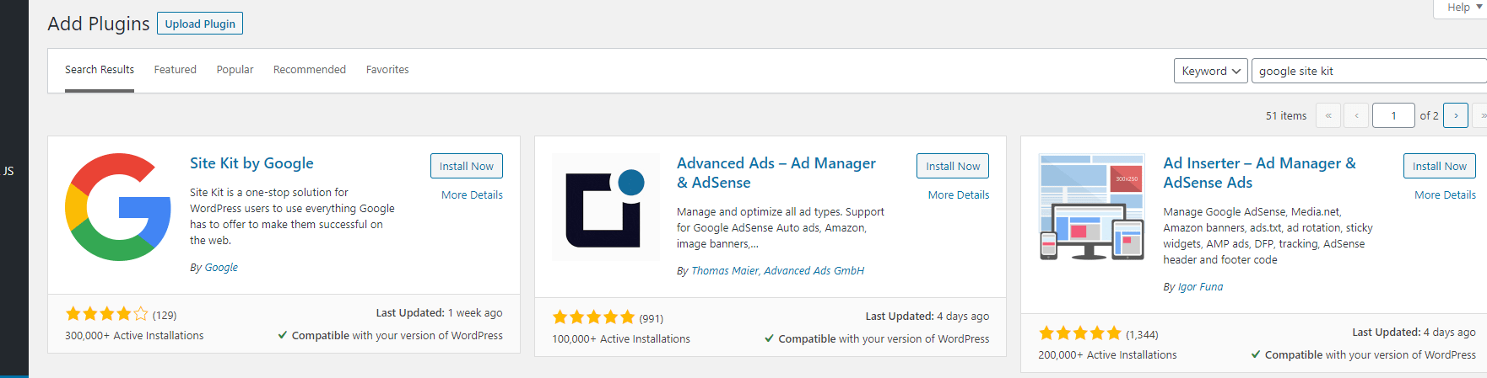
Task: Open the Featured plugins tab
Action: point(176,70)
